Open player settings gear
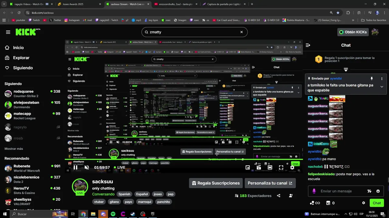Image resolution: width=389 pixels, height=218 pixels. point(292,167)
